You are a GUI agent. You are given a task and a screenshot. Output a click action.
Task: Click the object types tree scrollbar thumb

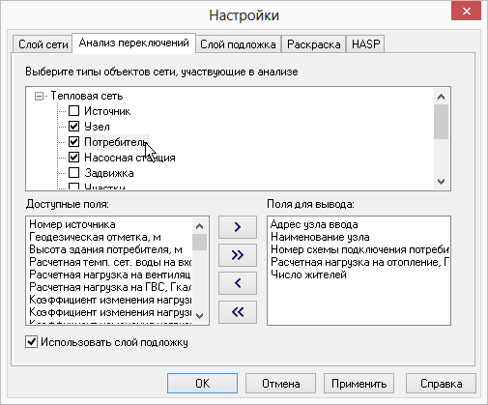pyautogui.click(x=441, y=122)
